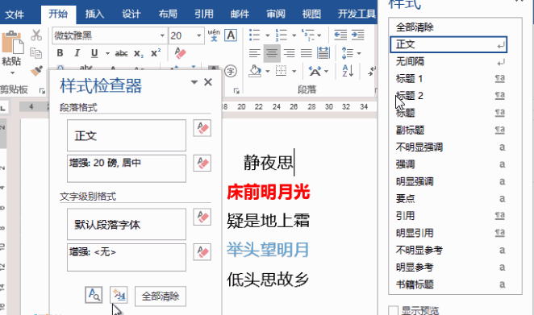Screen dimensions: 534x315
Task: Click the Bullets list icon
Action: click(254, 35)
